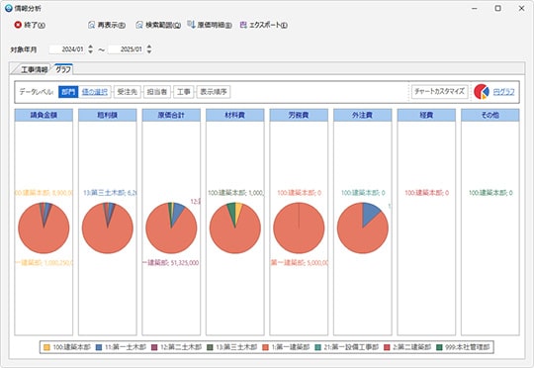Click the 労務費 column header
This screenshot has width=534, height=368.
299,115
